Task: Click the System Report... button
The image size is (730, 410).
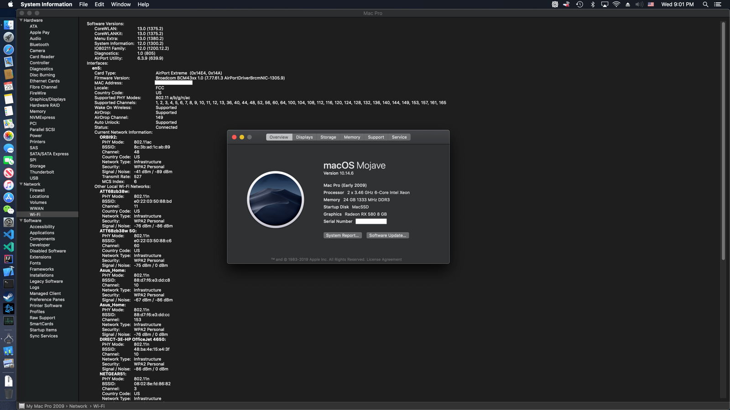Action: coord(342,236)
